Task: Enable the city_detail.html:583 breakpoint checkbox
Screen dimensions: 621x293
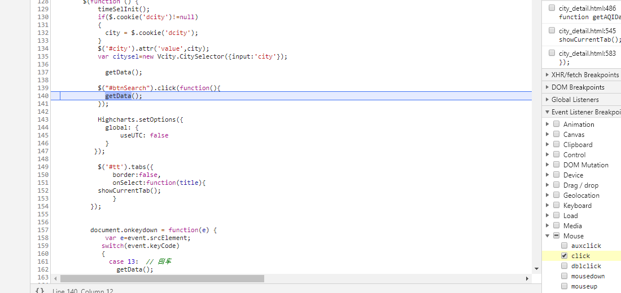Action: pyautogui.click(x=552, y=53)
